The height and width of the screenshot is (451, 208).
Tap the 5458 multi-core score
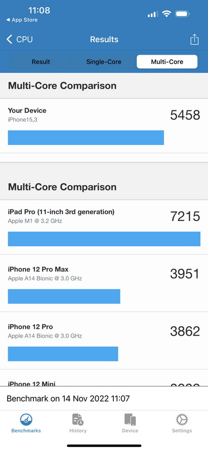tap(185, 115)
